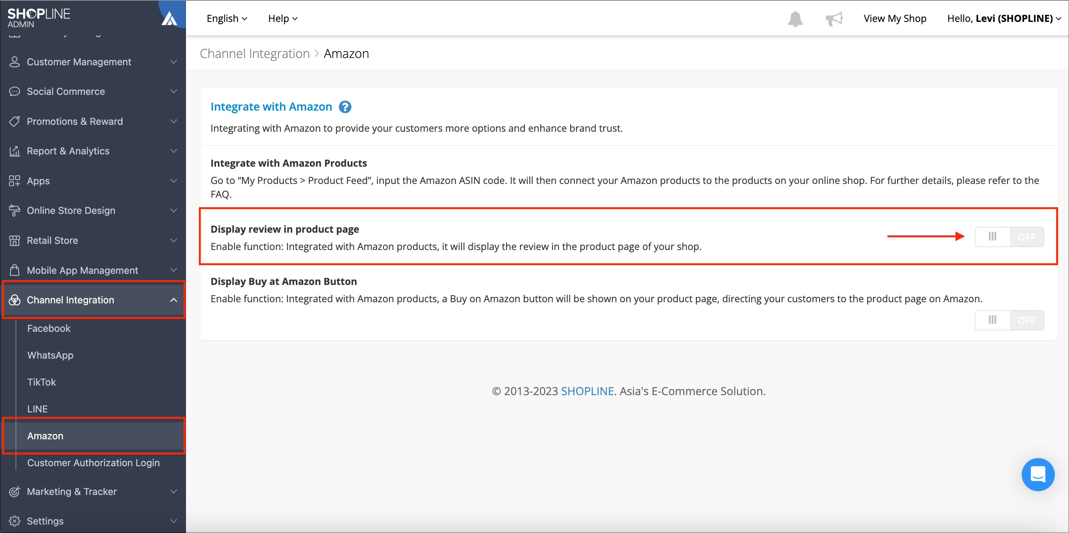Click the Retail Store shop icon

point(15,240)
